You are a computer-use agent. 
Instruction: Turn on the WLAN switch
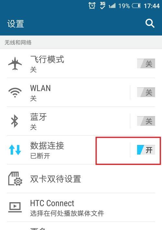[146, 92]
